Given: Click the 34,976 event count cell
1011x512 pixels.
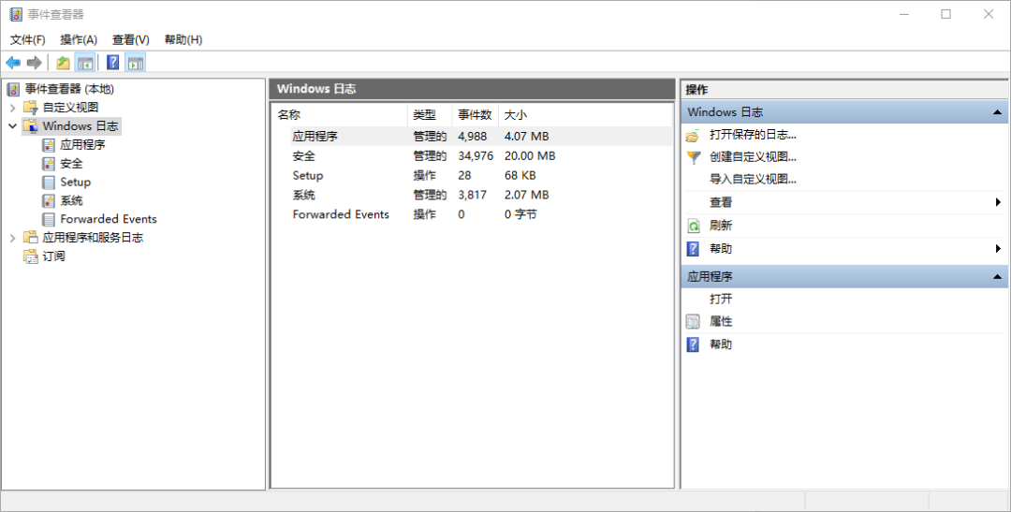Looking at the screenshot, I should [x=476, y=156].
